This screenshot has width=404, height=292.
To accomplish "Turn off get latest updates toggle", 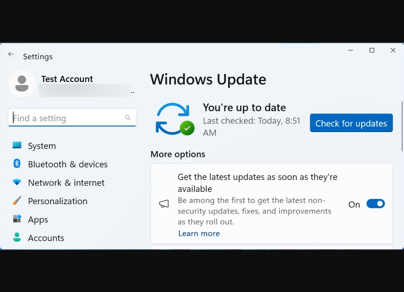I will pos(375,204).
